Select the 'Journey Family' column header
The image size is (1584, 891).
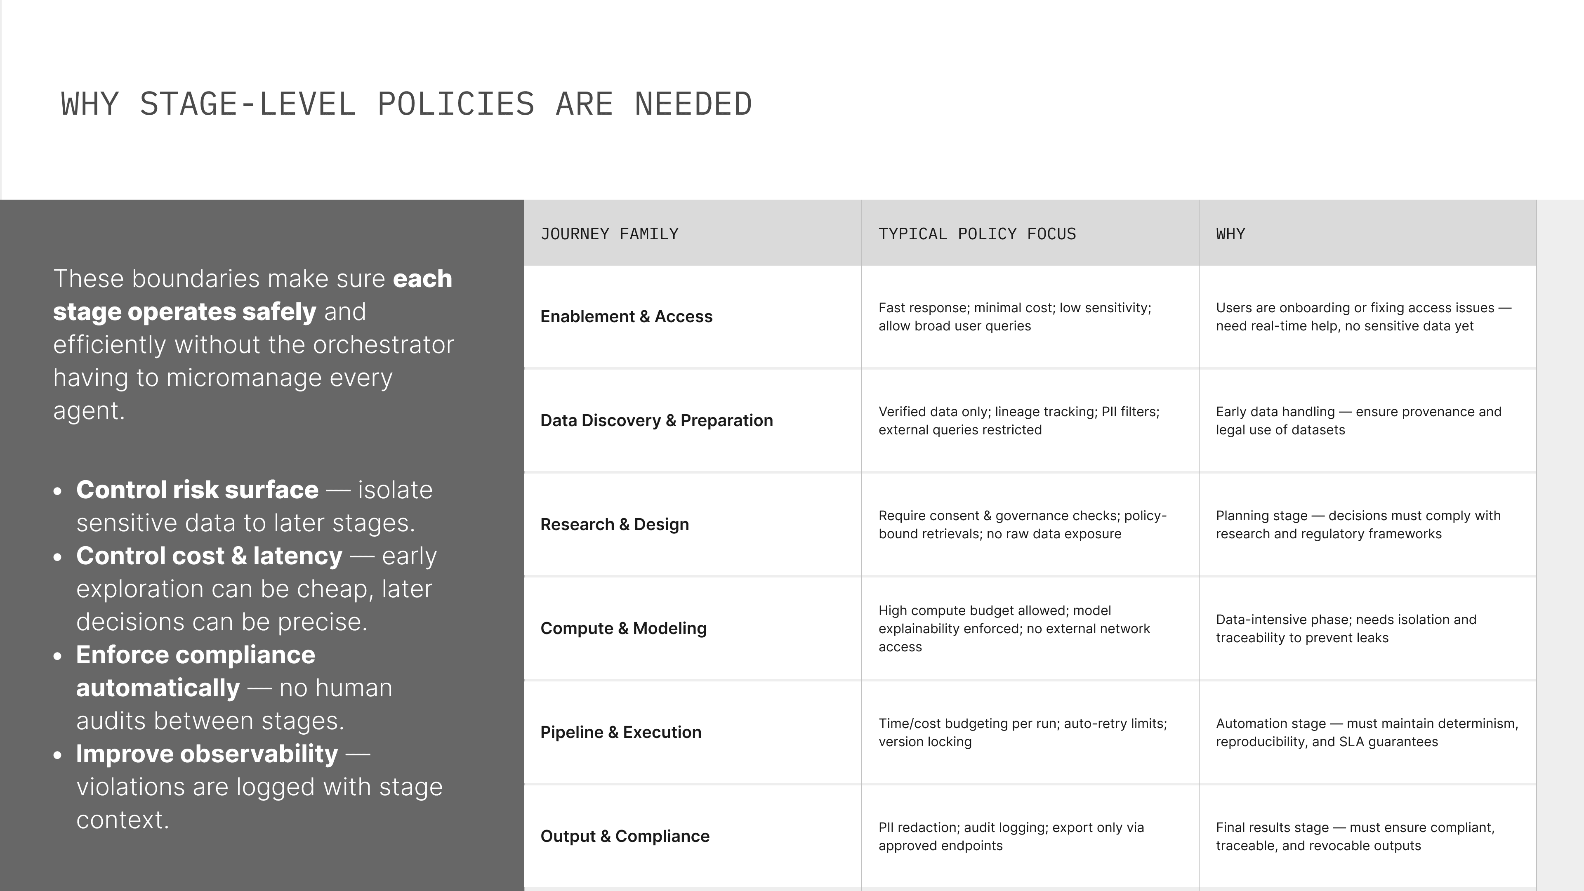coord(609,234)
